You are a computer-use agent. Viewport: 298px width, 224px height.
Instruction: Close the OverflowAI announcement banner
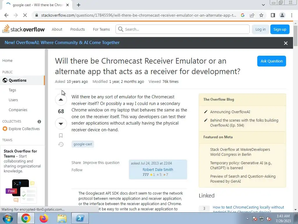point(286,43)
